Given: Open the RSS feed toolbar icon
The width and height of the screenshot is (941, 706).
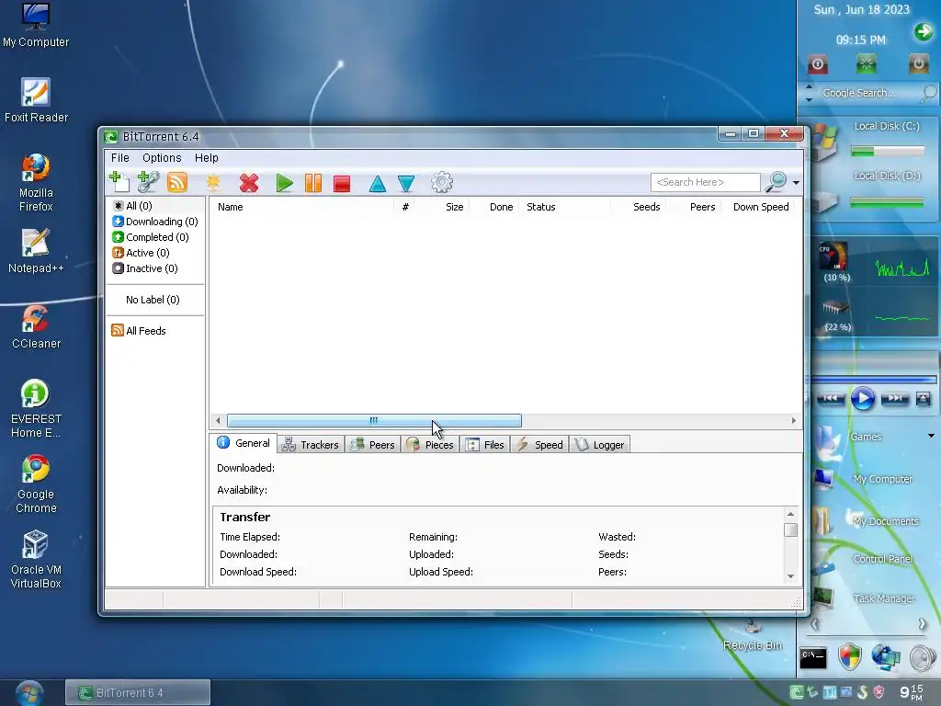Looking at the screenshot, I should click(x=177, y=182).
